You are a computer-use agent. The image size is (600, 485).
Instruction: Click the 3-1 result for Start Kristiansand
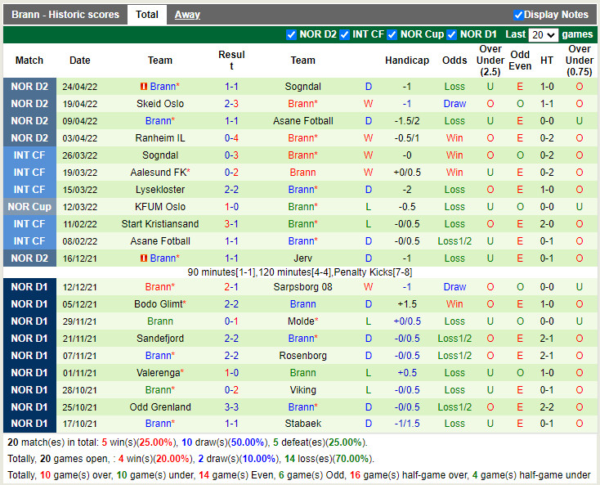231,224
